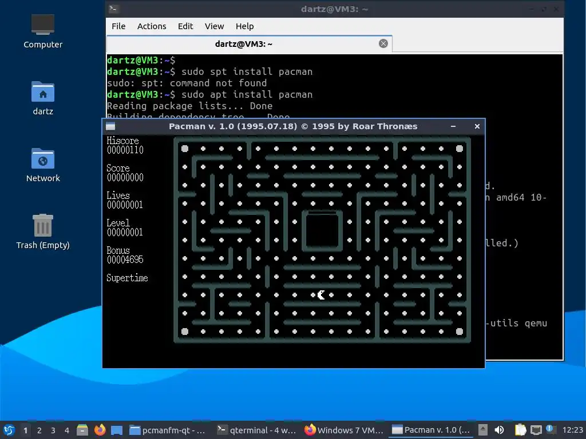Click 'sudo apt install pacman' terminal line

coord(247,94)
